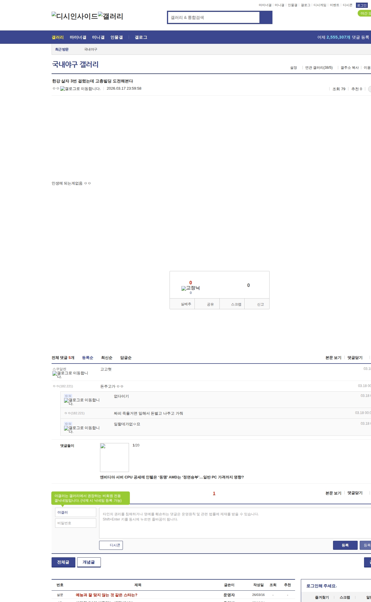Click comment page number 1
This screenshot has width=371, height=602.
(214, 493)
